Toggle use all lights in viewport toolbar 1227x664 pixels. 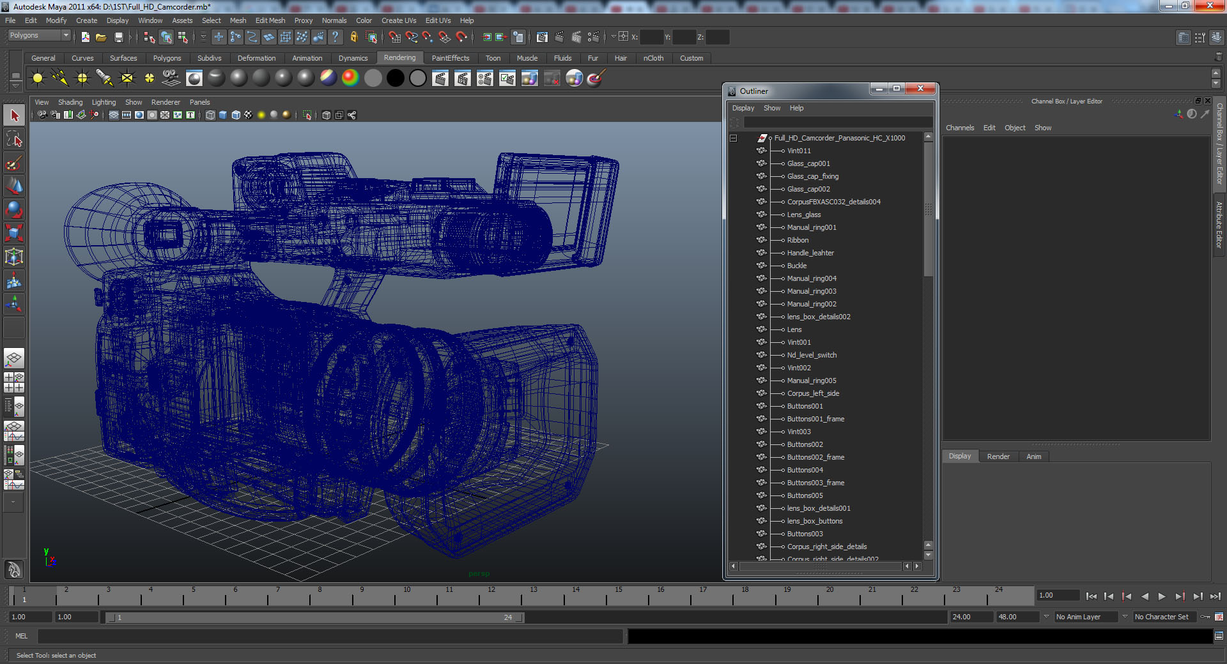(261, 115)
